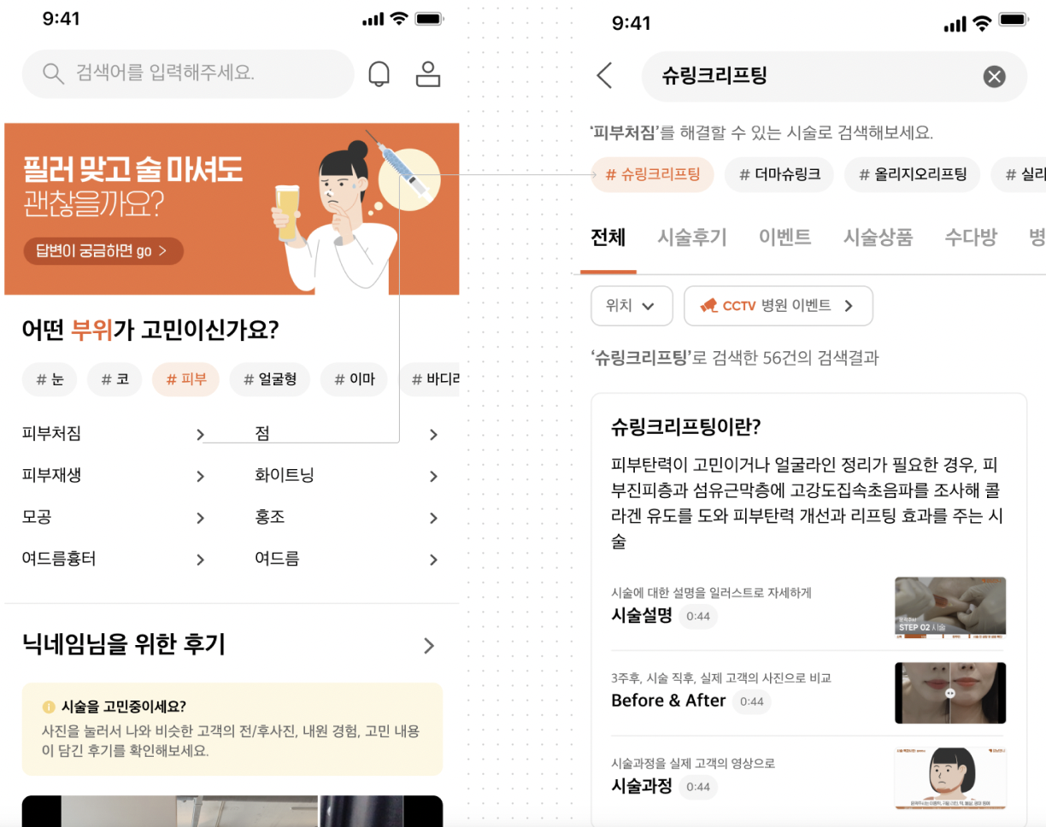Tap the back arrow on search results
Viewport: 1046px width, 827px height.
tap(606, 75)
